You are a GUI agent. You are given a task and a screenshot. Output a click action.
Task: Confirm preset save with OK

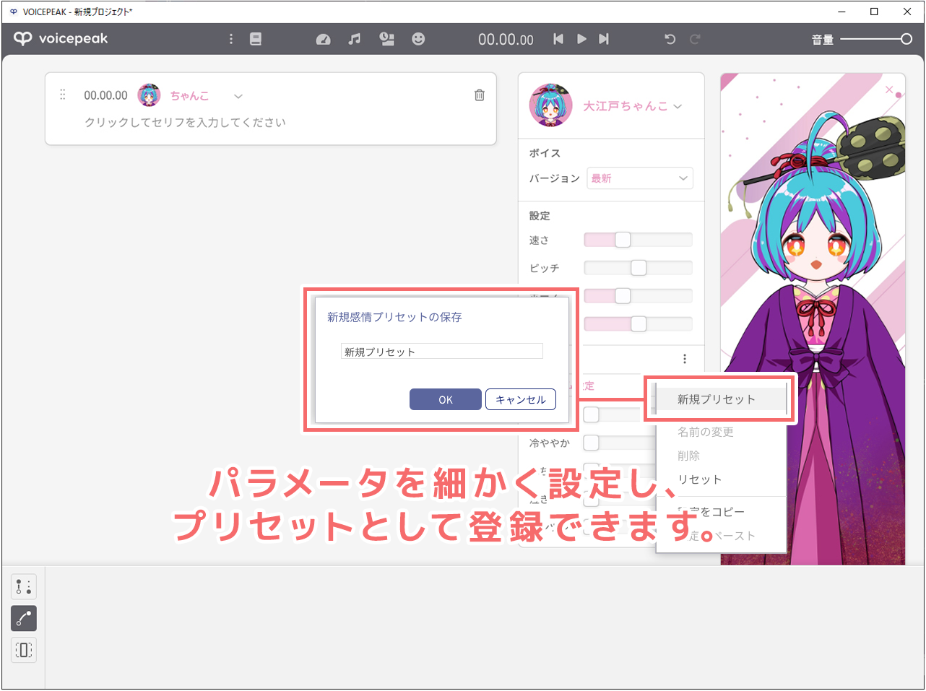click(x=446, y=399)
